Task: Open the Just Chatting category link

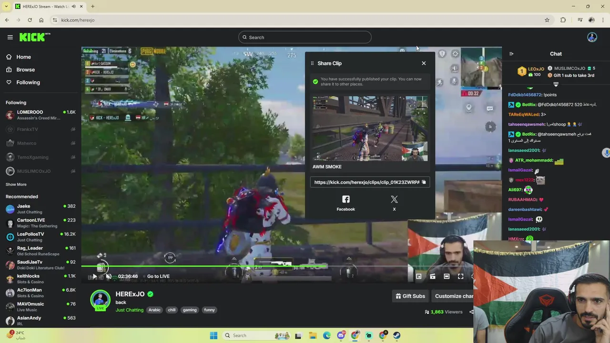Action: point(129,310)
